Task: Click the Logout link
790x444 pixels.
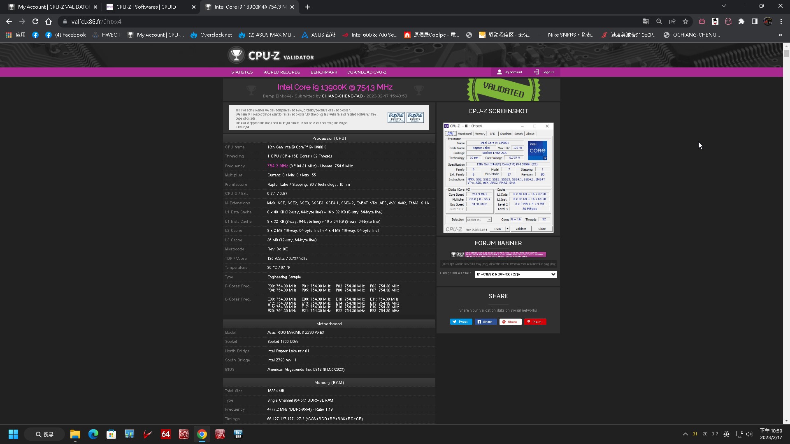Action: [x=544, y=72]
